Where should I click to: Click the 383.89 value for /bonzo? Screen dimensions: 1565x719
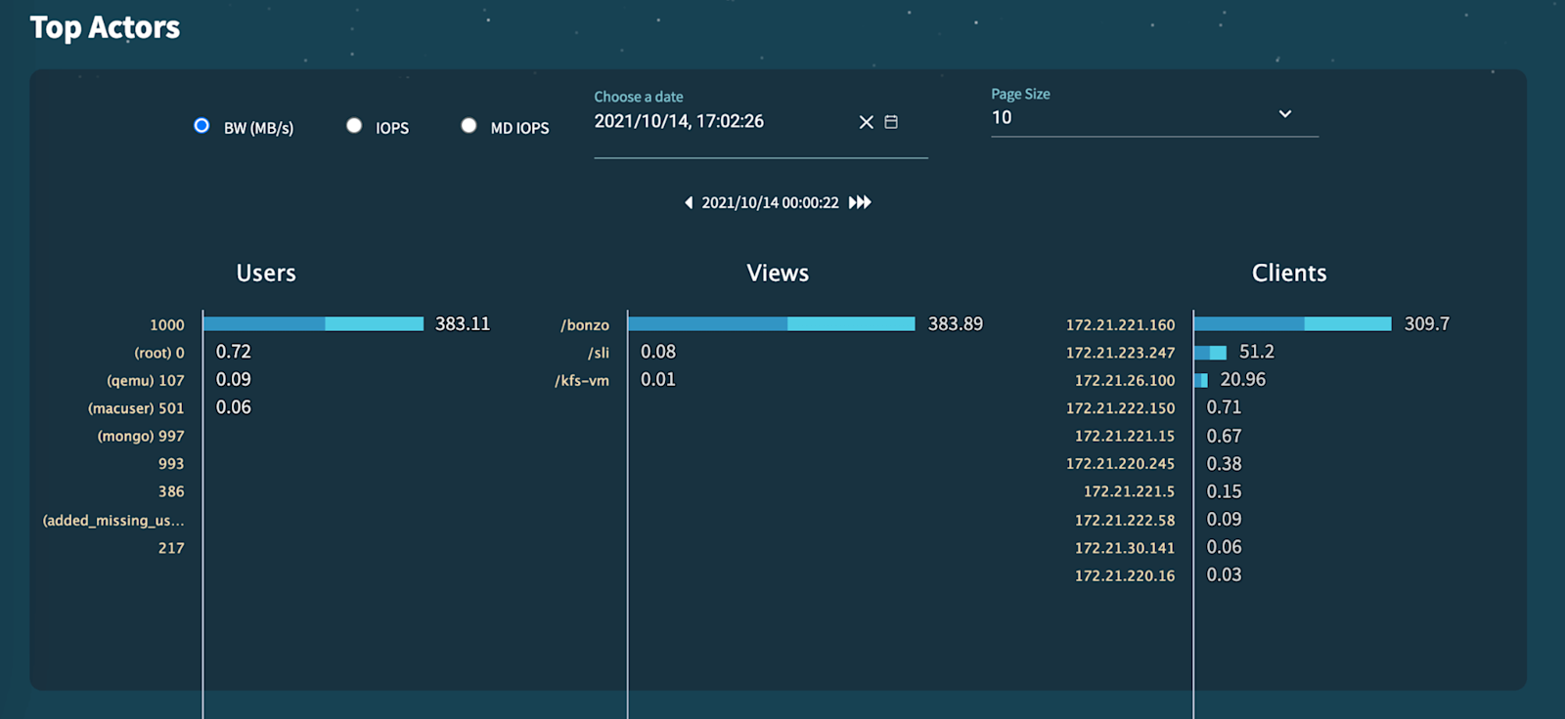[x=956, y=323]
